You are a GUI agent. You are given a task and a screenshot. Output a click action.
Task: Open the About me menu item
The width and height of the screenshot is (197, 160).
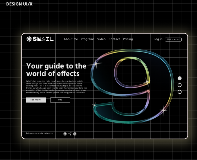(71, 39)
